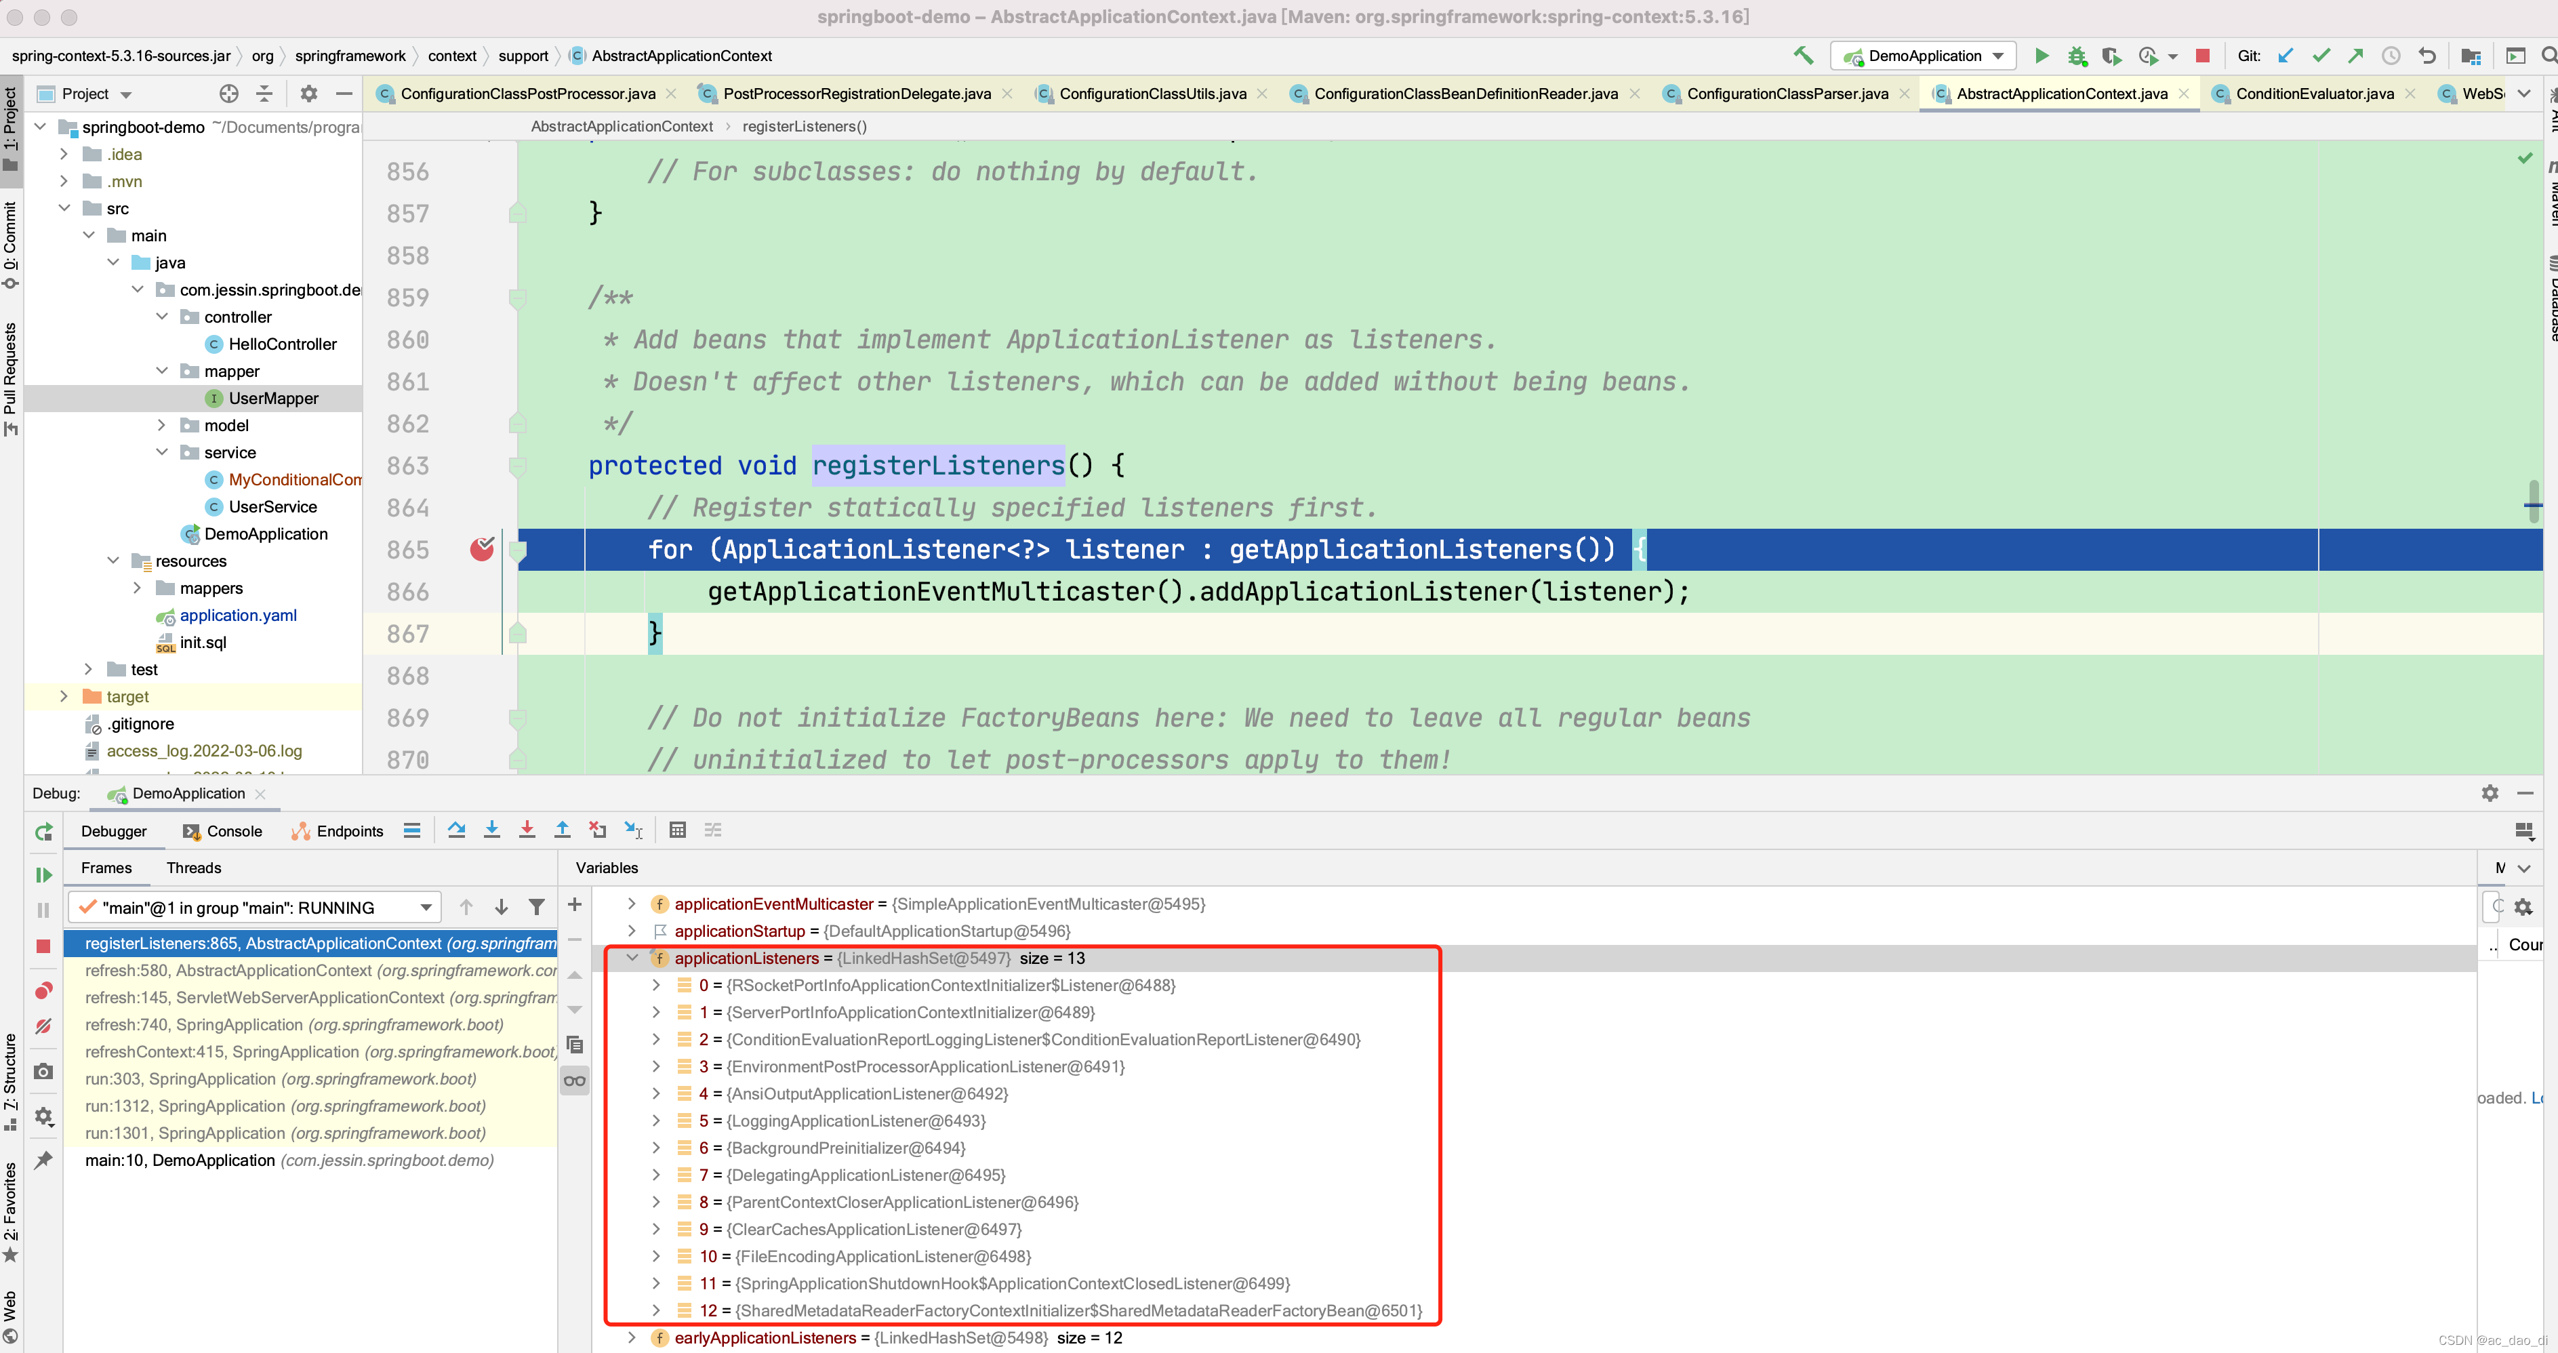Expand the target folder in project tree
Image resolution: width=2558 pixels, height=1353 pixels.
[x=64, y=696]
